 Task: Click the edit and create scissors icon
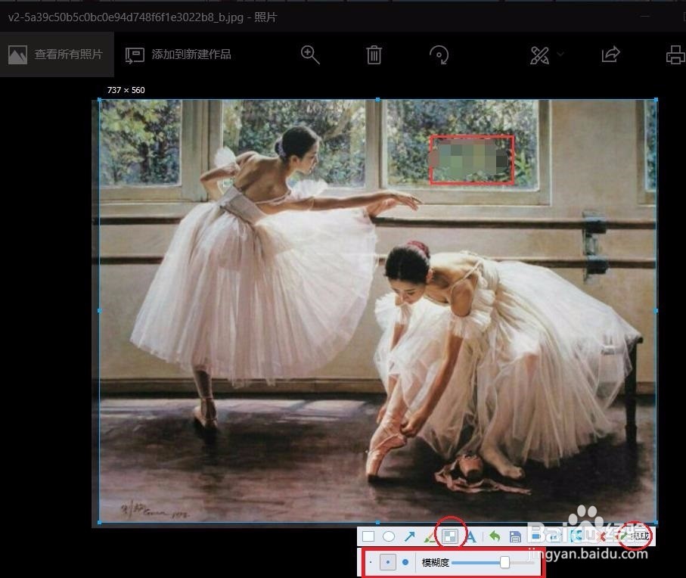click(x=539, y=55)
